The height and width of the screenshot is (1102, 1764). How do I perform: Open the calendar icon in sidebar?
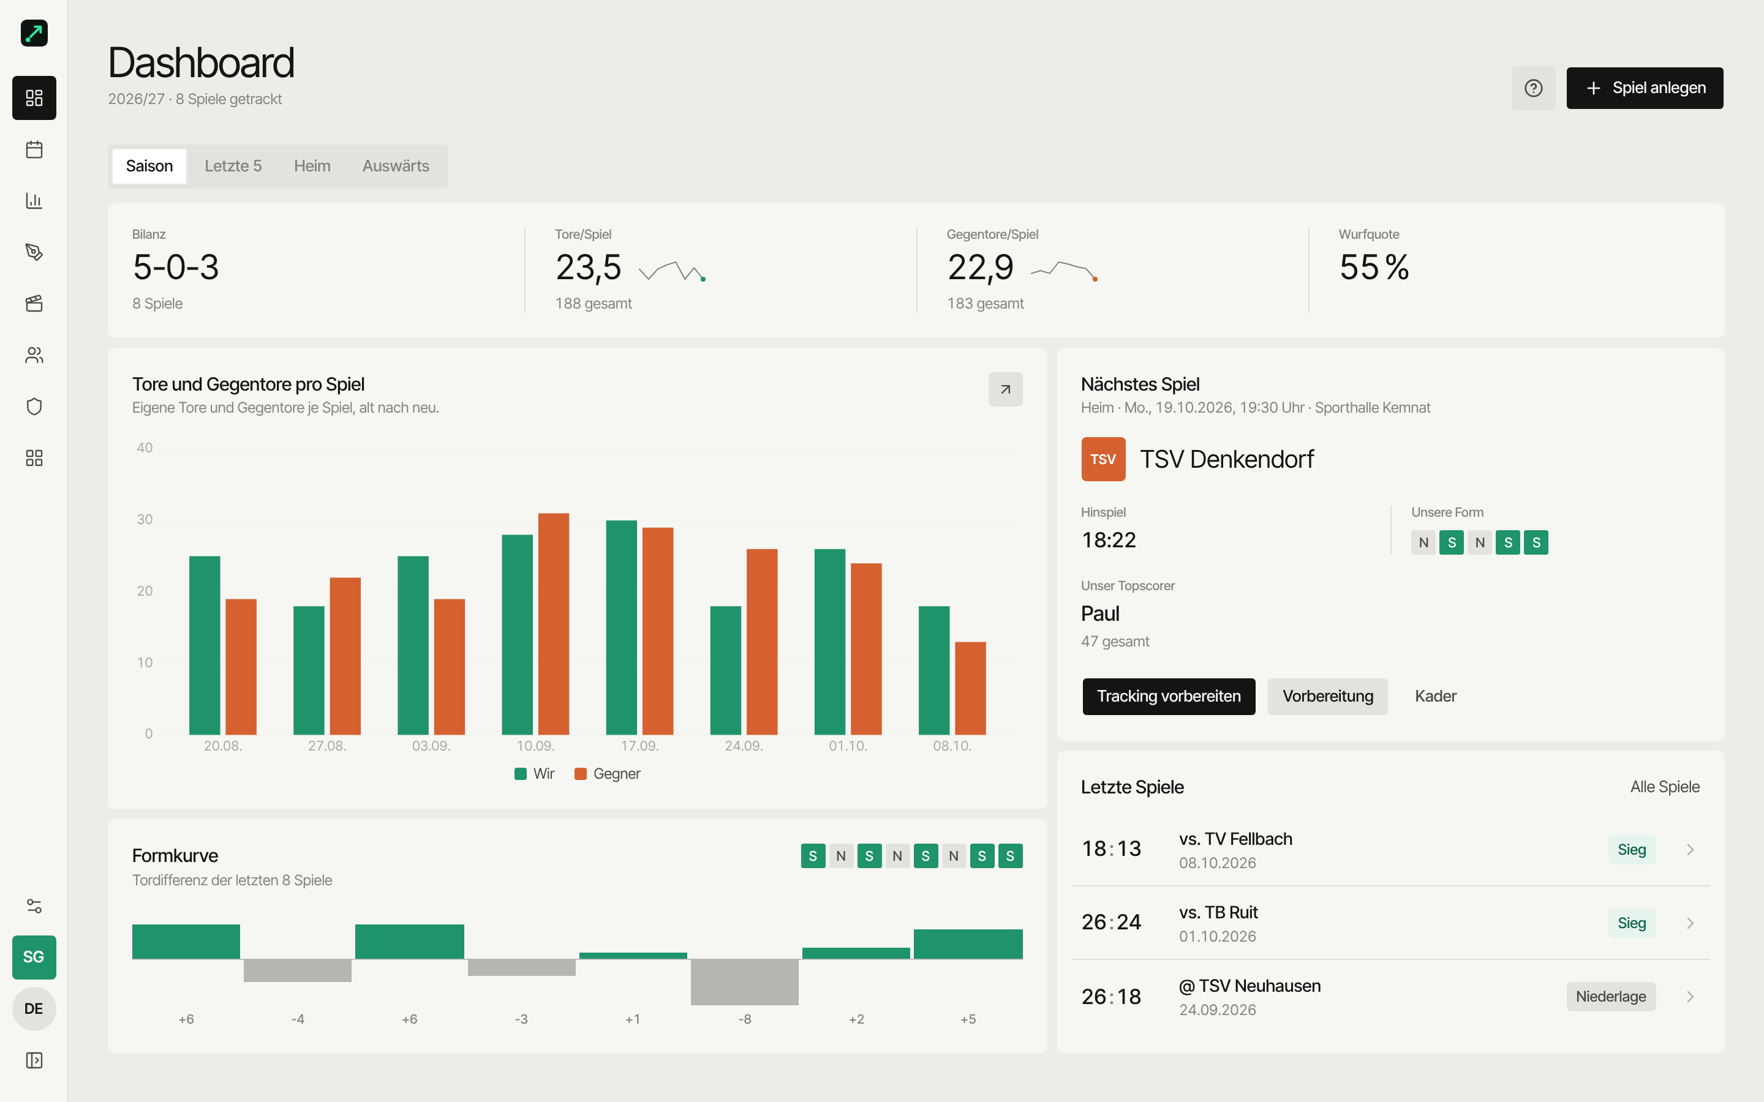pos(34,149)
